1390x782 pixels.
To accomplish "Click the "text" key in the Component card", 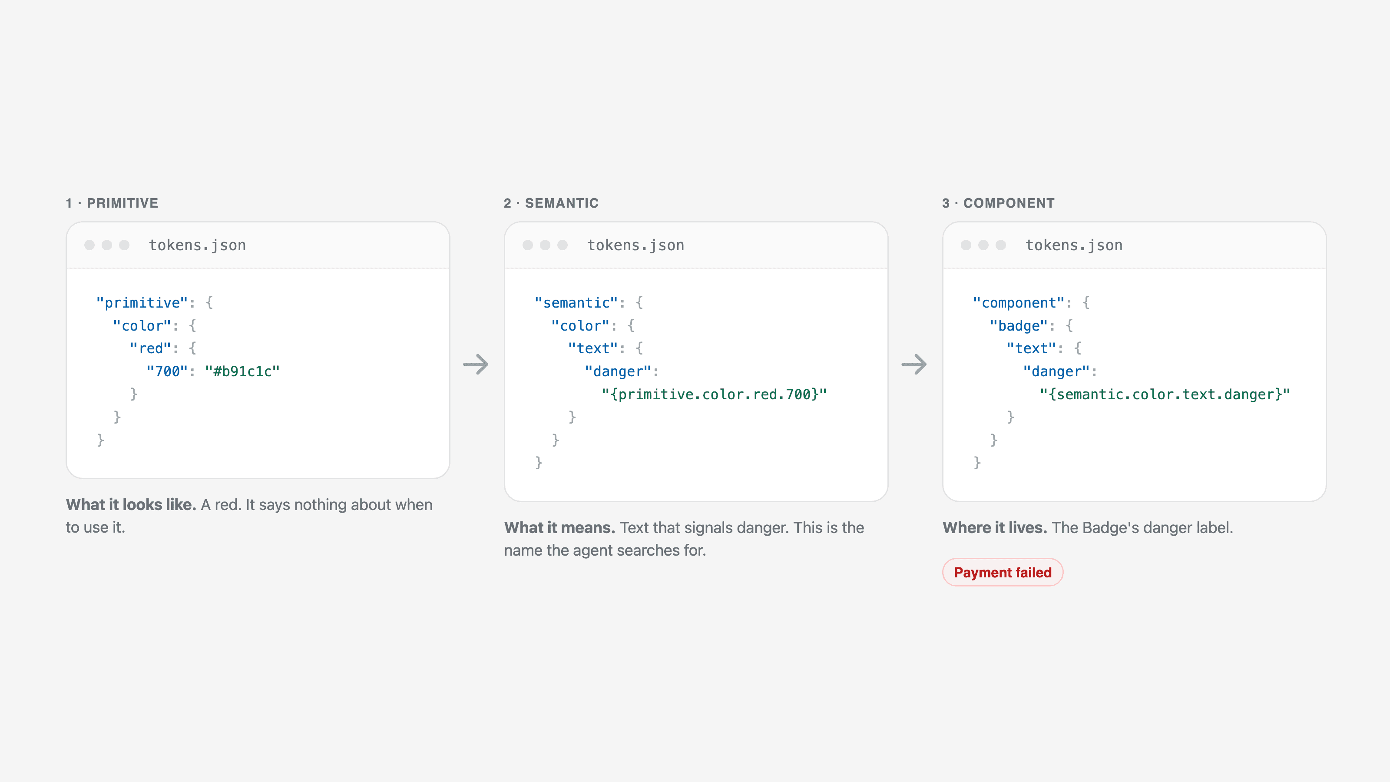I will tap(1031, 348).
